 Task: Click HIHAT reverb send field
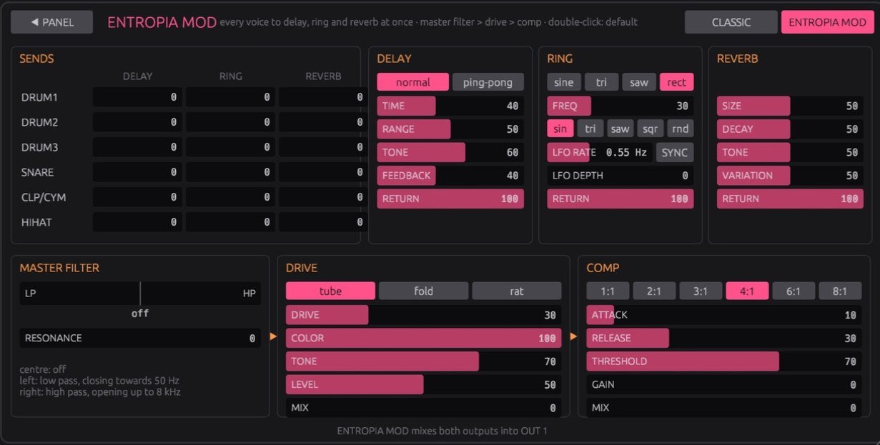[x=323, y=222]
